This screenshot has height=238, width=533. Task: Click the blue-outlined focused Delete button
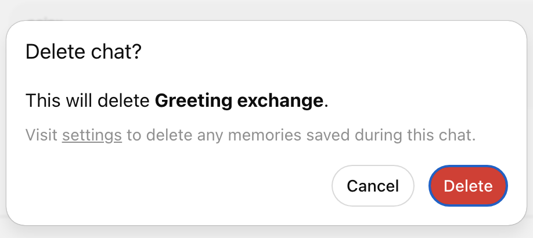[x=468, y=186]
